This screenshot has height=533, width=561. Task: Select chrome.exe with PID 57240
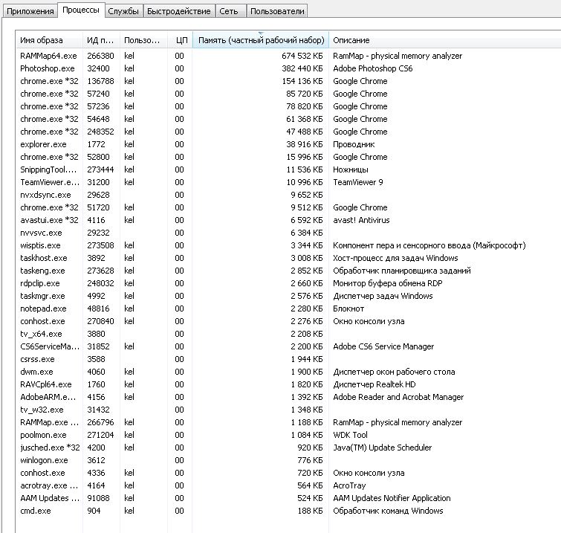pos(288,94)
